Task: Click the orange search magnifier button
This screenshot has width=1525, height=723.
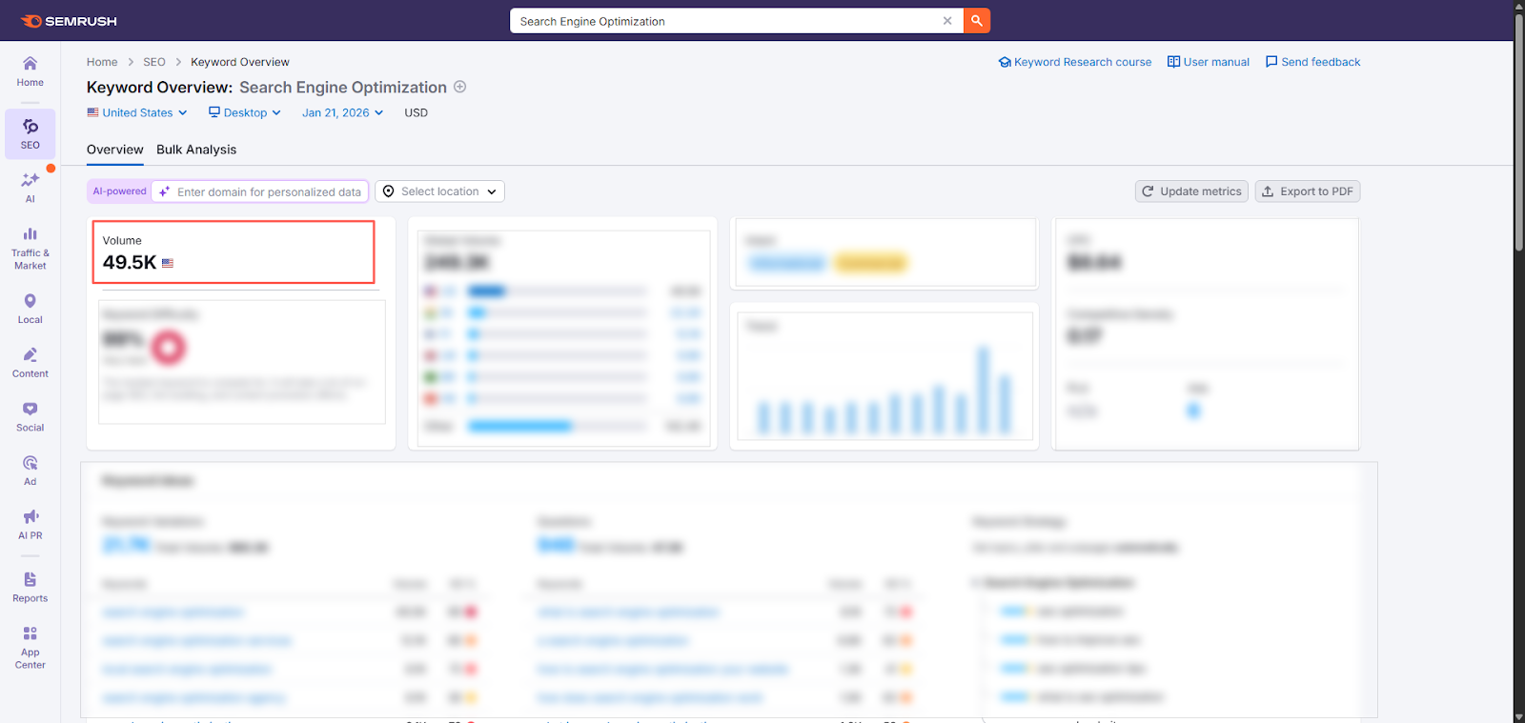Action: (977, 21)
